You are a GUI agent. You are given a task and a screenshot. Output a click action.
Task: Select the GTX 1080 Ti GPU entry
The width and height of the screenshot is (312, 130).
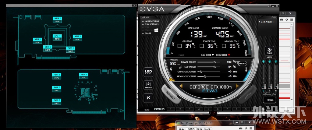coord(268,22)
